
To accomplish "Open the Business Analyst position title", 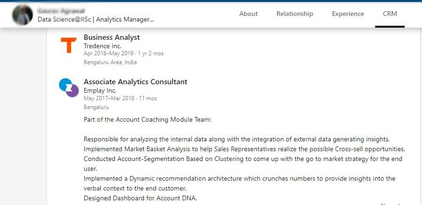I will (112, 37).
